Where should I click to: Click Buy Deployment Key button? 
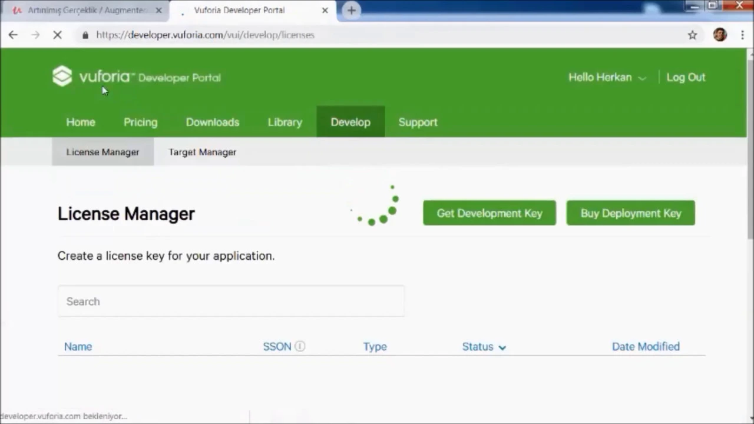pyautogui.click(x=631, y=213)
